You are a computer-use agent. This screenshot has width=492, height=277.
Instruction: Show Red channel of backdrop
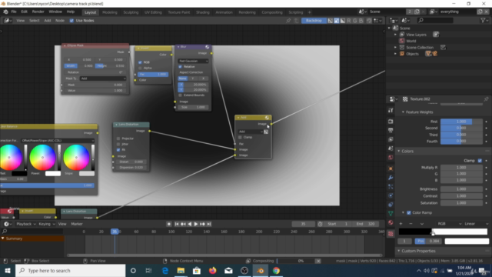tap(349, 21)
